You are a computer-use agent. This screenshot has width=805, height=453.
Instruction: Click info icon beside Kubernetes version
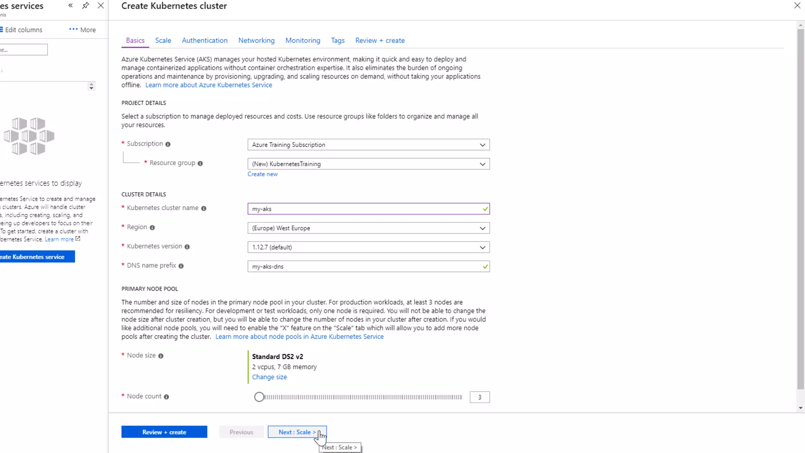pos(187,247)
